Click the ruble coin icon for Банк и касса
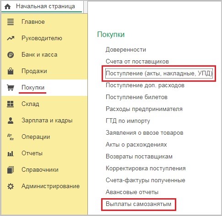This screenshot has height=216, width=222. (11, 55)
